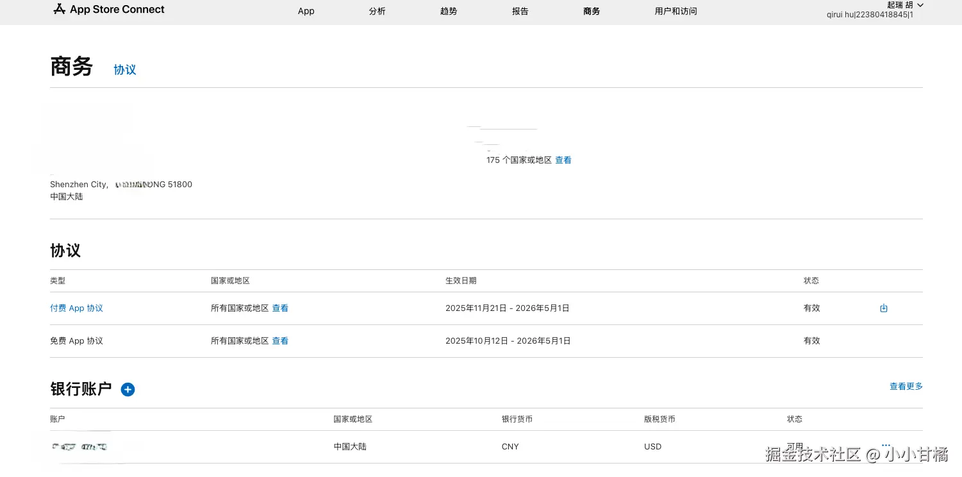962x477 pixels.
Task: Click the 状态 column header
Action: click(x=794, y=419)
